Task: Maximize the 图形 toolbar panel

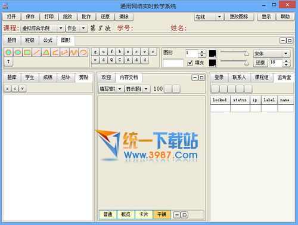Action: [290, 41]
